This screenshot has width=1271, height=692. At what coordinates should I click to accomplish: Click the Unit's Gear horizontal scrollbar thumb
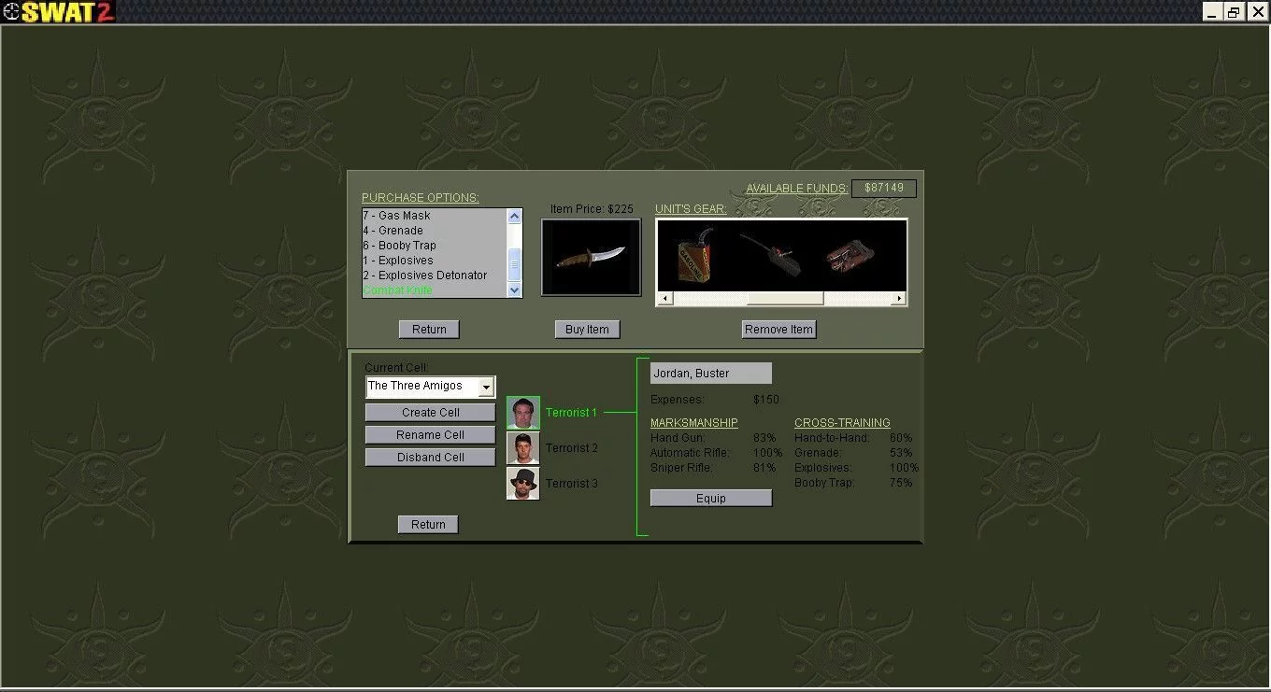(x=785, y=299)
